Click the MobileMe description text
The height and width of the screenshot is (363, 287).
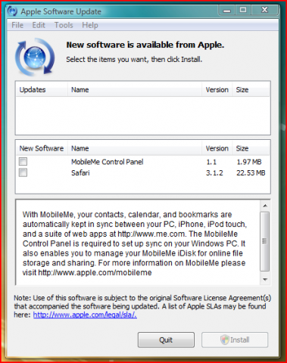pos(135,244)
